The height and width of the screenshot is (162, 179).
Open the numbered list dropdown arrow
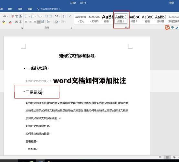point(36,16)
